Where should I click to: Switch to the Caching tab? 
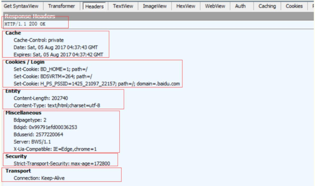(x=267, y=6)
